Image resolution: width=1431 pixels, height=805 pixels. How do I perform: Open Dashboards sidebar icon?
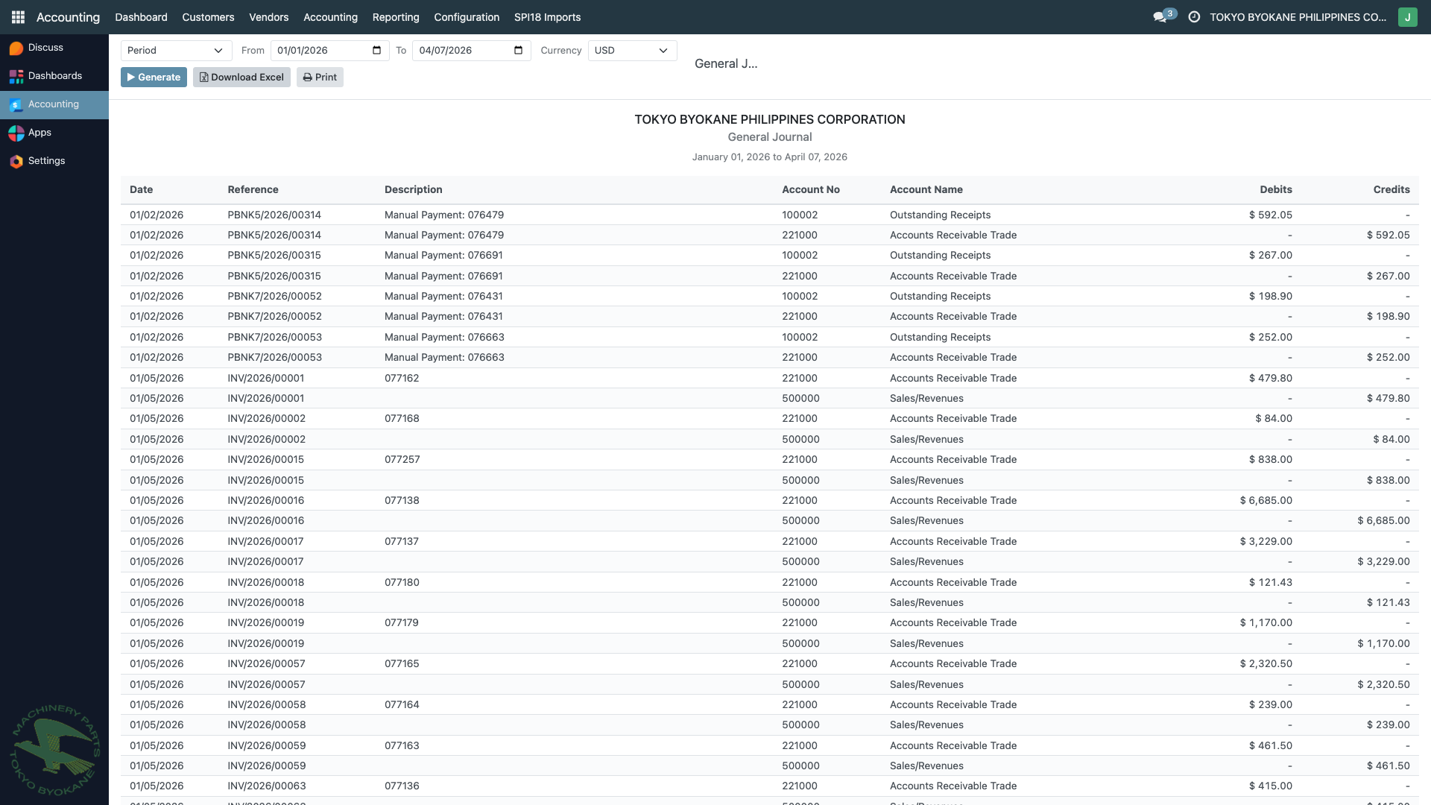[x=16, y=76]
